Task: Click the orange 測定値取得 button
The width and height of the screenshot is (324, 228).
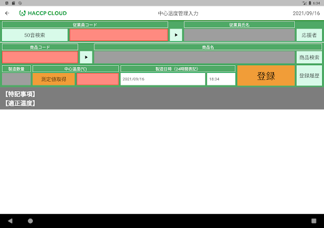Action: (x=54, y=79)
